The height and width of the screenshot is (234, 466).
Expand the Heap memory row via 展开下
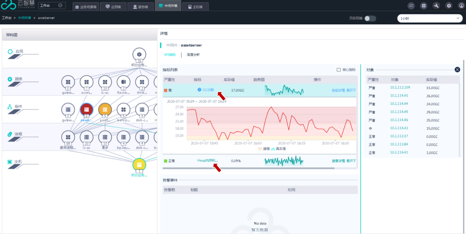coord(351,161)
